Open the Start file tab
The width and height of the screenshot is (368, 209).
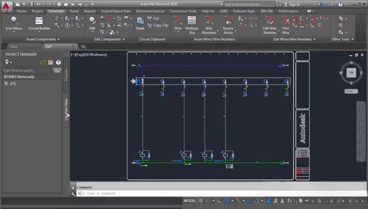pos(14,47)
